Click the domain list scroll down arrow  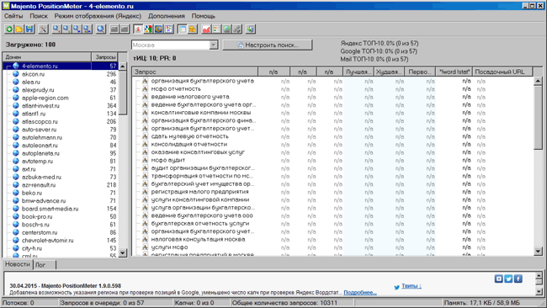pos(123,253)
